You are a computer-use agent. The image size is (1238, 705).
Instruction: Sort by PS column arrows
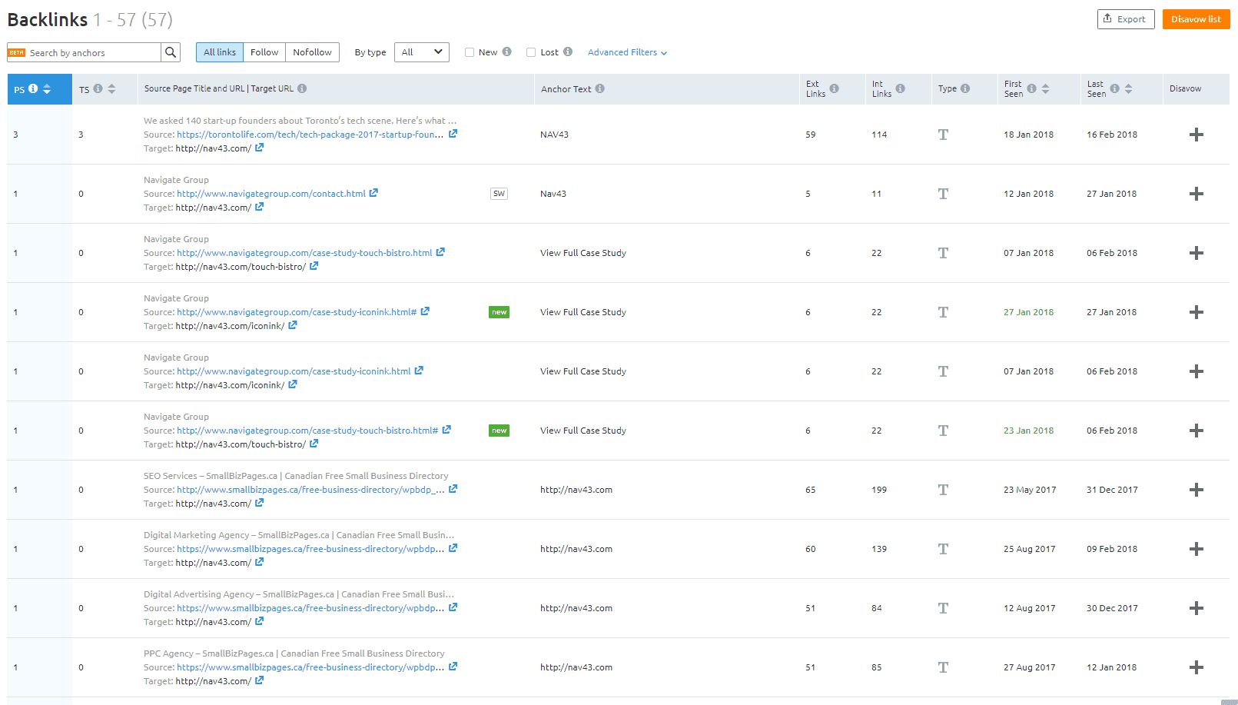click(x=47, y=88)
